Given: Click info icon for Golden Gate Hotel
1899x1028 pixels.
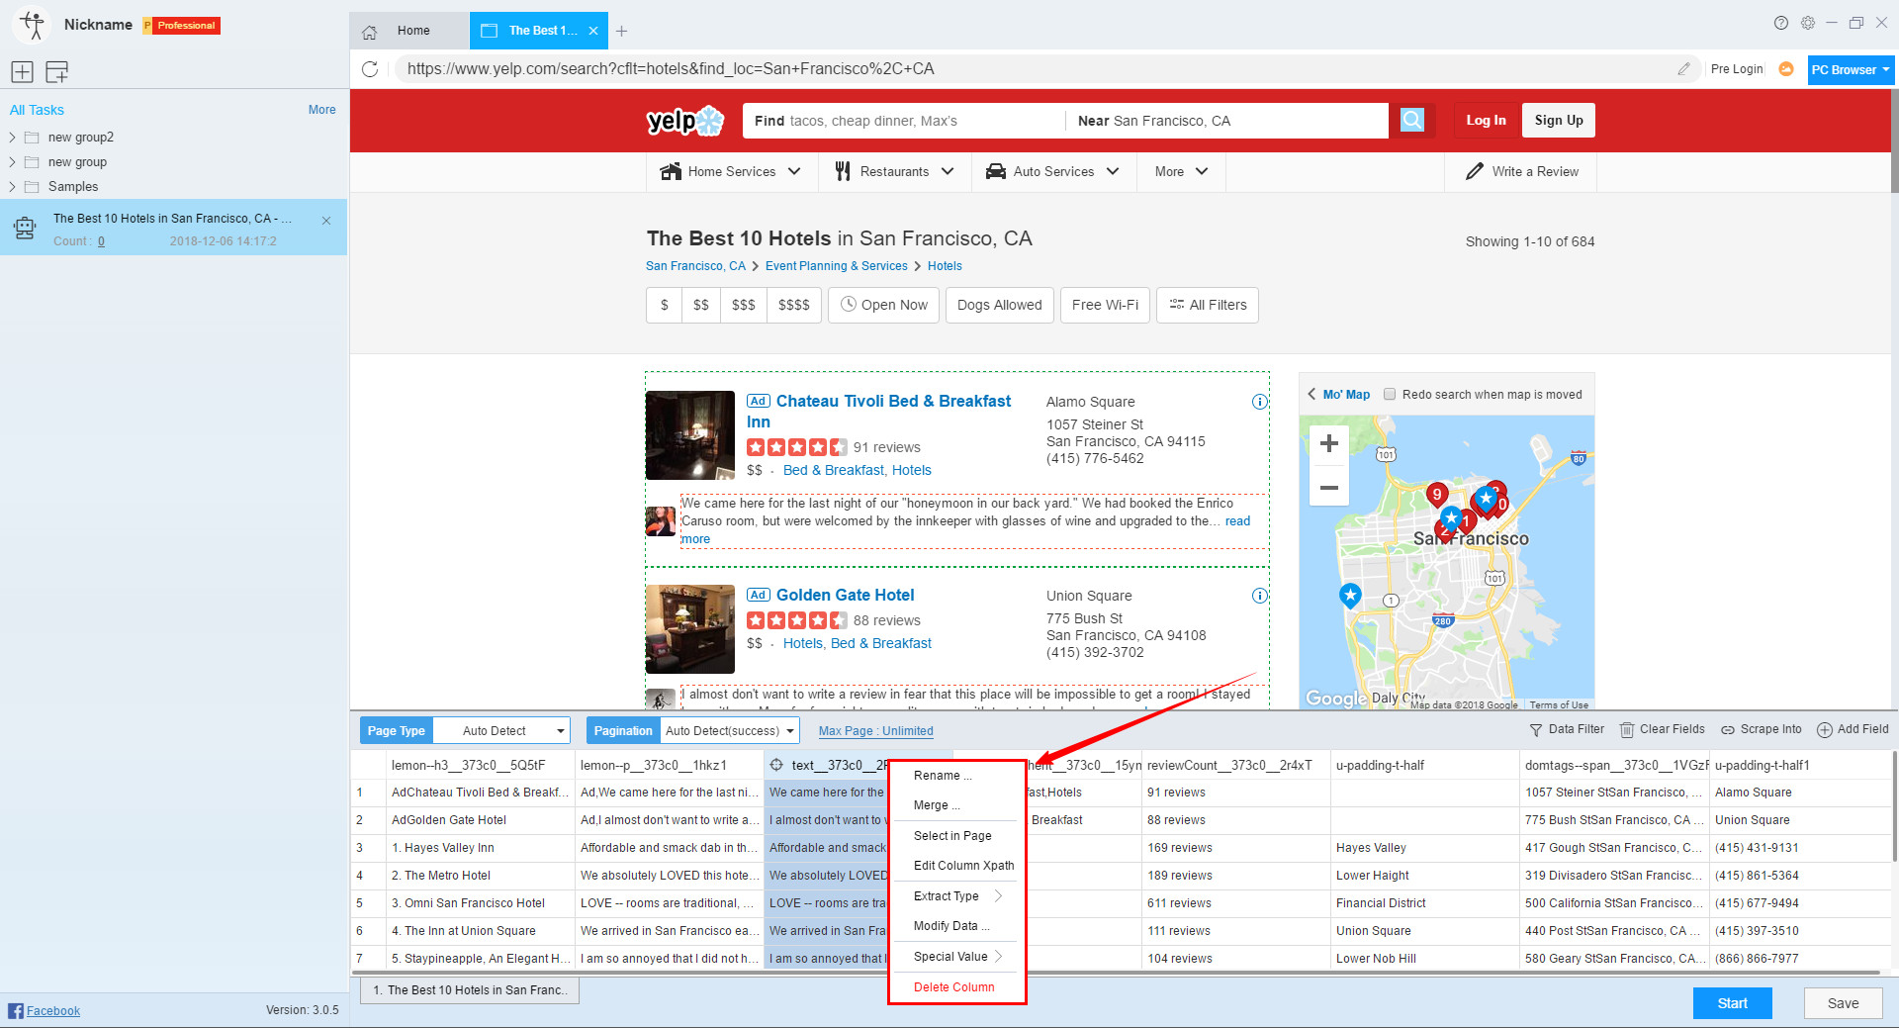Looking at the screenshot, I should [1259, 596].
